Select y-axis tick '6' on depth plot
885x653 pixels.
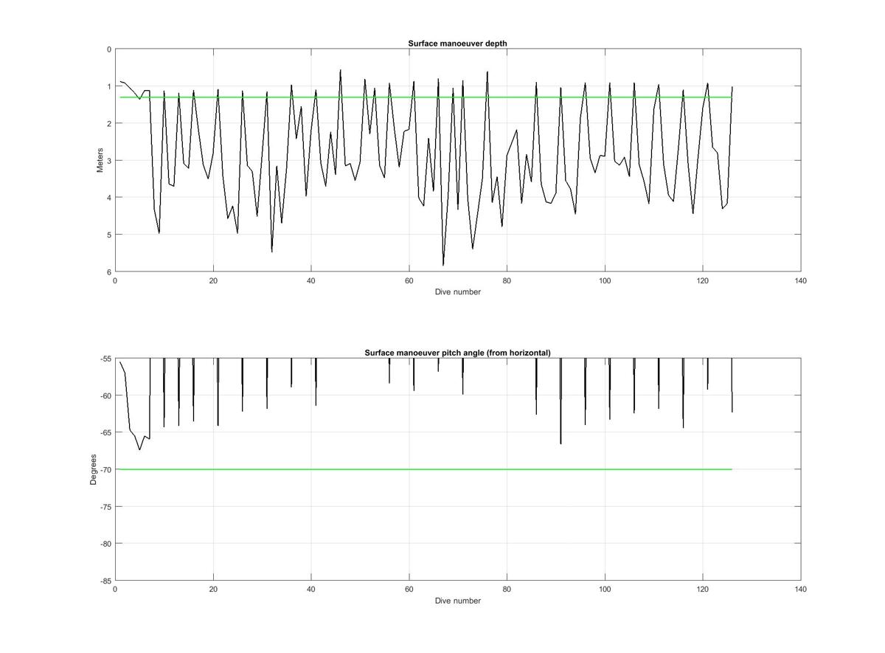[x=109, y=272]
